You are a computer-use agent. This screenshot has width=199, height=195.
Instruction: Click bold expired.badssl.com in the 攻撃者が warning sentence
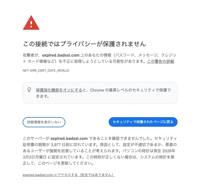61,55
